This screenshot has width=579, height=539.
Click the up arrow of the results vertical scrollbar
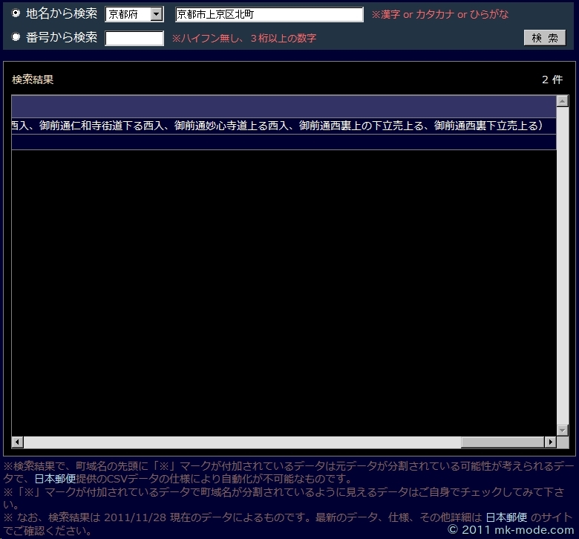[x=562, y=102]
